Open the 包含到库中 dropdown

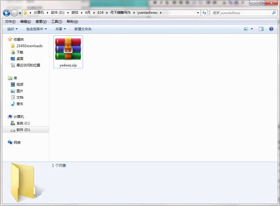[x=36, y=29]
